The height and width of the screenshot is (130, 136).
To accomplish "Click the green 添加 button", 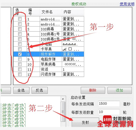I will [120, 90].
